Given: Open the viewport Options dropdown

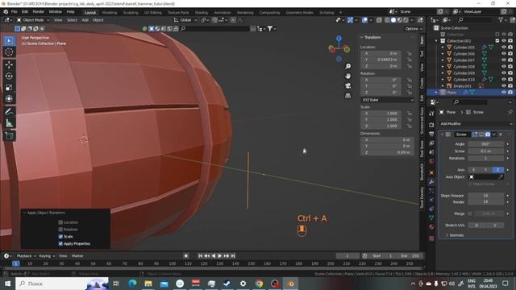Looking at the screenshot, I should click(414, 29).
